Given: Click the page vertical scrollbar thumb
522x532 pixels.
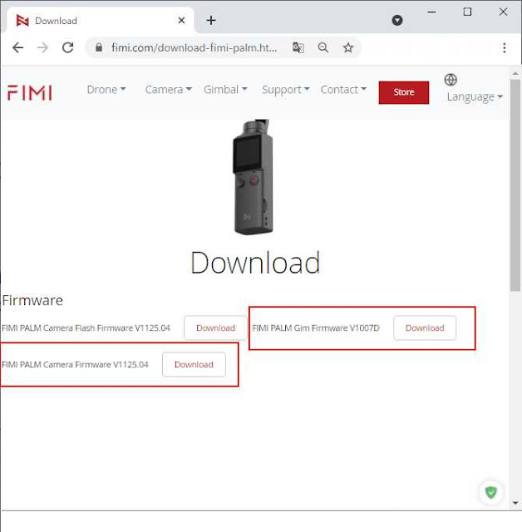Looking at the screenshot, I should (x=515, y=185).
